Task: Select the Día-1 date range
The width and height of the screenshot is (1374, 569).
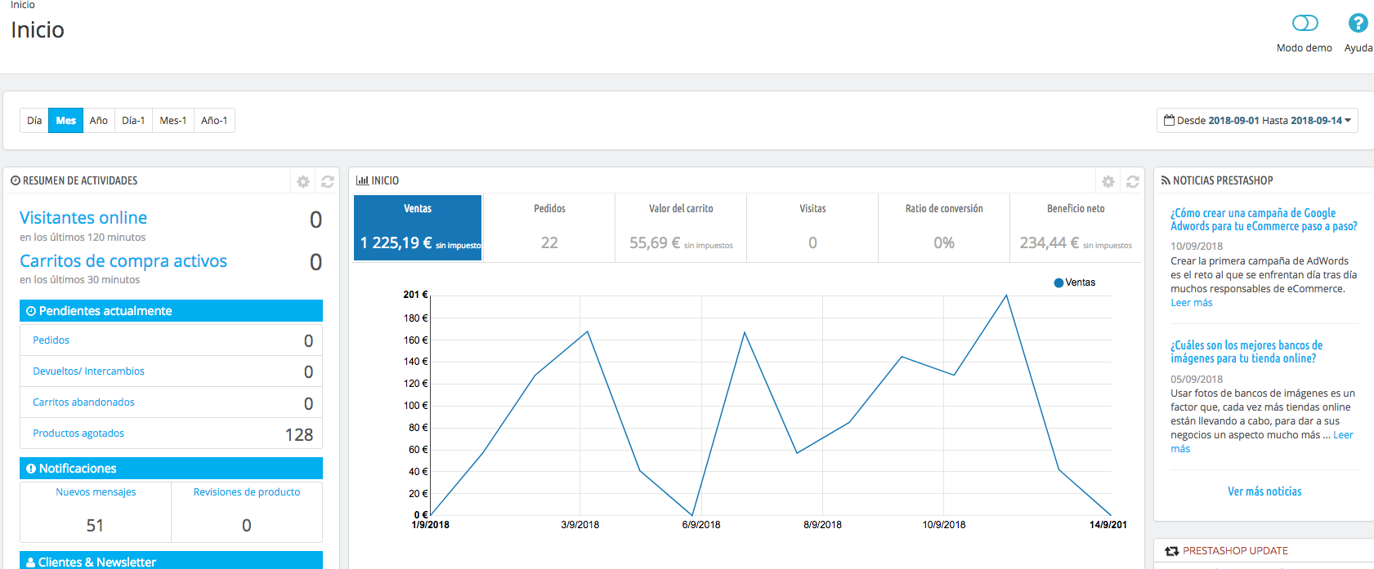Action: 133,121
